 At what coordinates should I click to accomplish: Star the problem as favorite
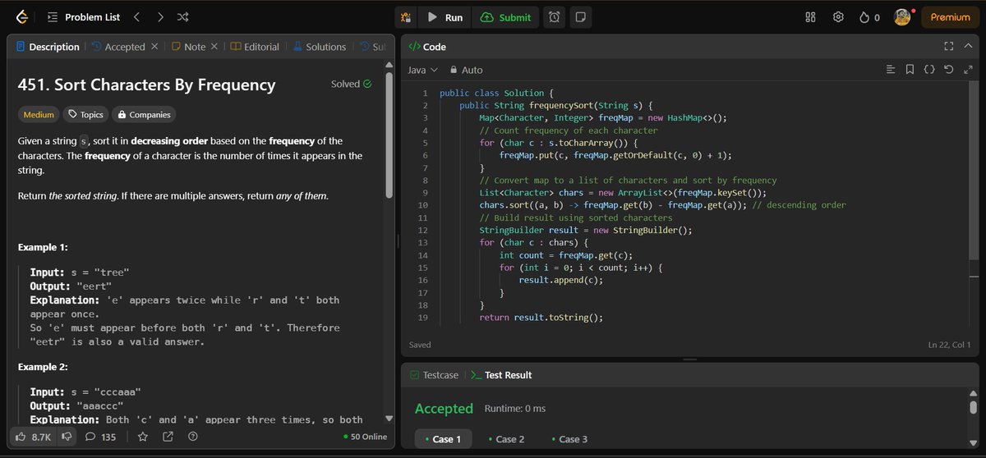point(143,437)
